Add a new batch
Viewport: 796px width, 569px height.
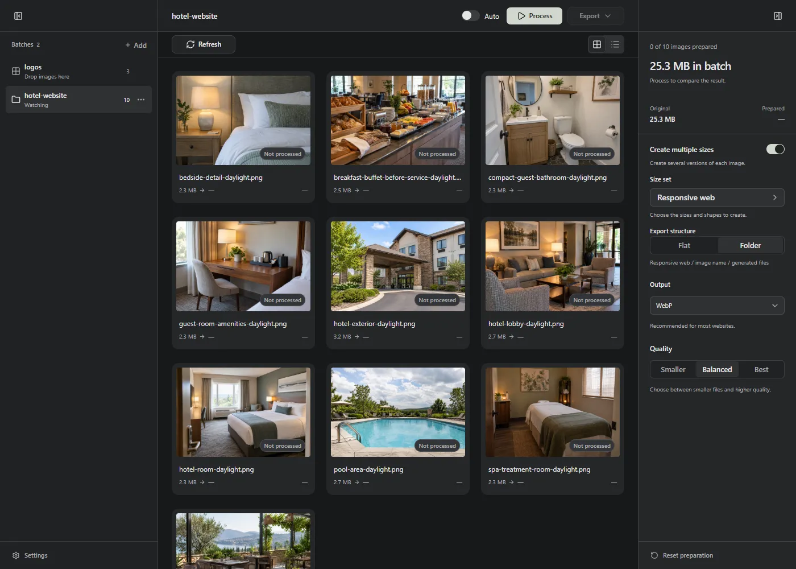tap(136, 45)
